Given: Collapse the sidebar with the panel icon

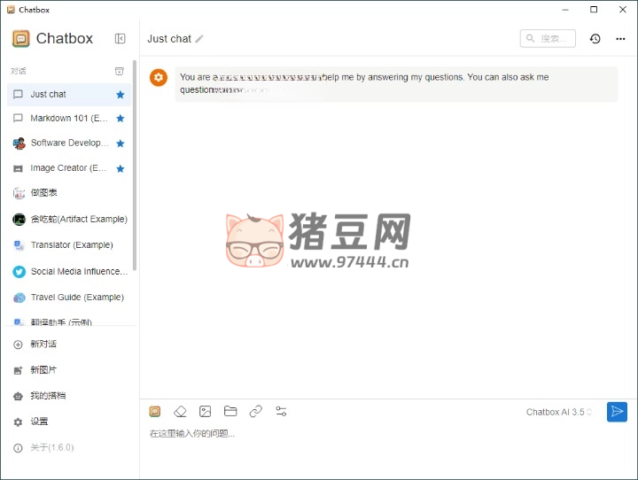Looking at the screenshot, I should [x=121, y=39].
